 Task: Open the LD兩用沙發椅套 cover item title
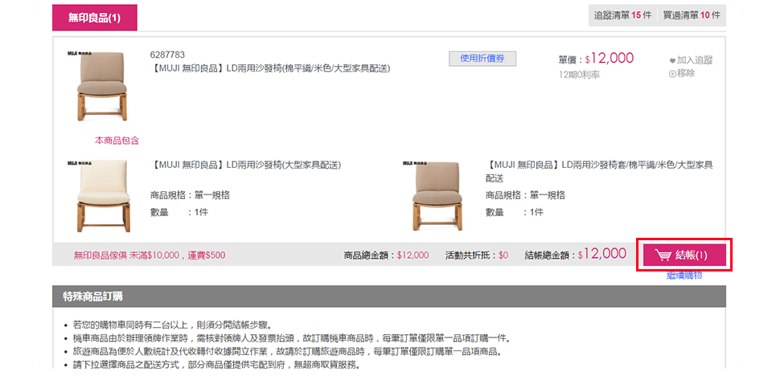(598, 171)
